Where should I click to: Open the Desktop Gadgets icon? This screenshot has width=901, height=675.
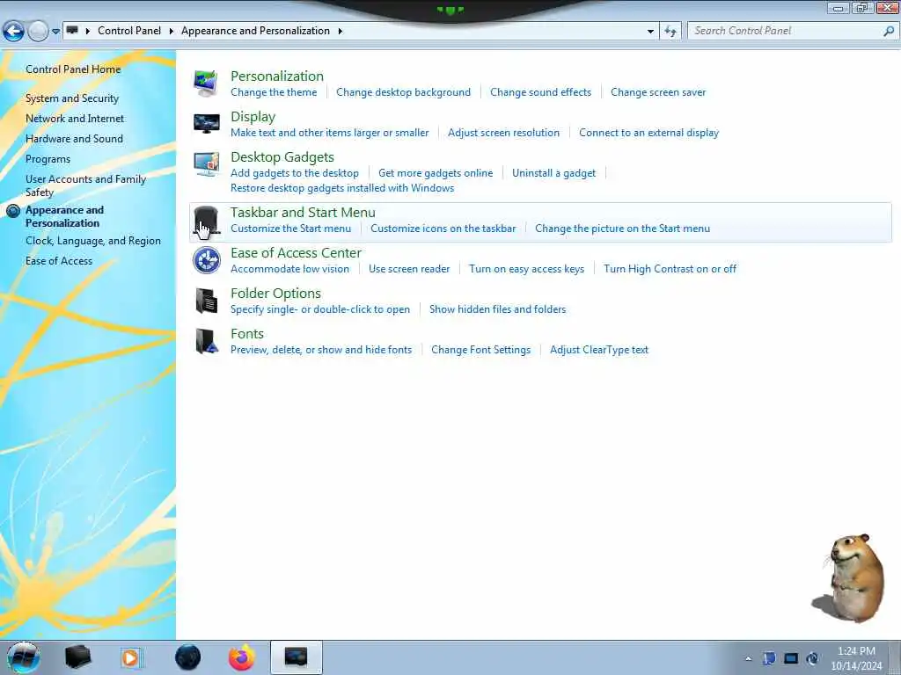pyautogui.click(x=206, y=164)
